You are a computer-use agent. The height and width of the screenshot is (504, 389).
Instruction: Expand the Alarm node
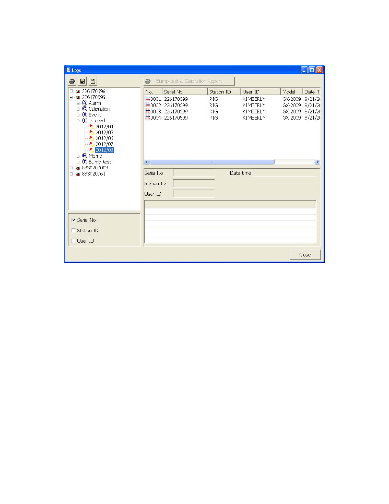[x=78, y=103]
